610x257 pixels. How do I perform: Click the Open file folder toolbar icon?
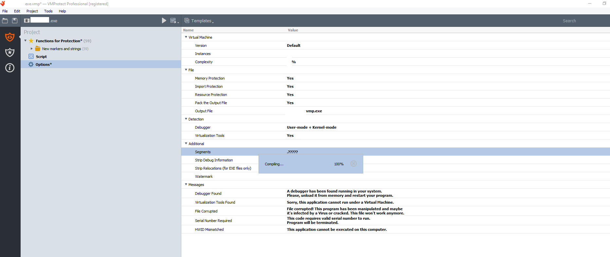coord(5,21)
